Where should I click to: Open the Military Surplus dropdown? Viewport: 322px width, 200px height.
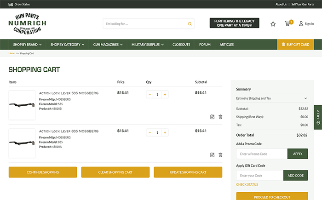pyautogui.click(x=148, y=45)
